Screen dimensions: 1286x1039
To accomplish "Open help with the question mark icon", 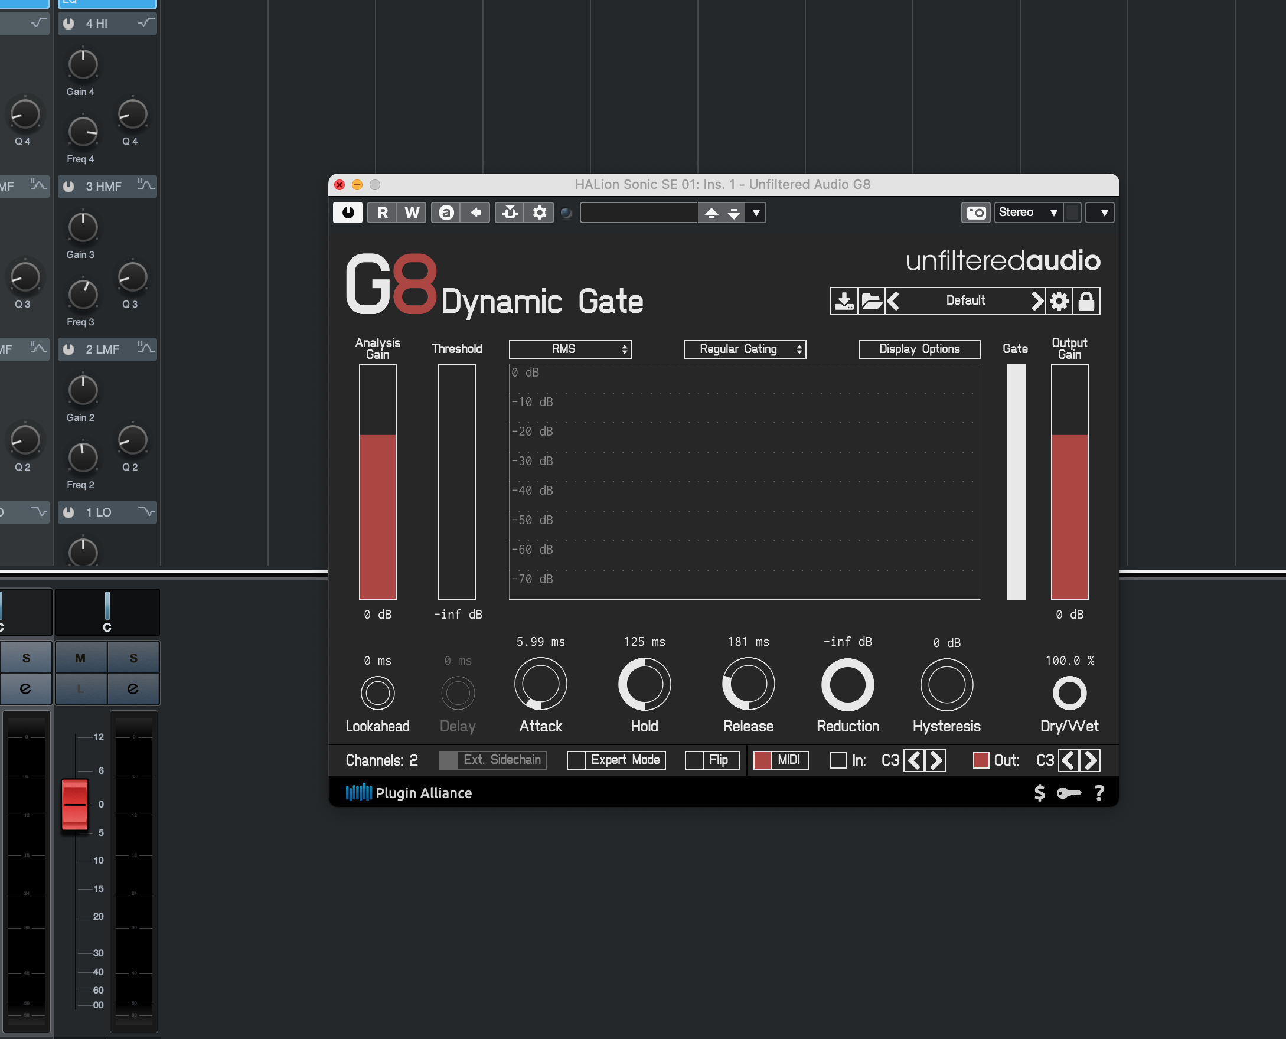I will (x=1099, y=793).
